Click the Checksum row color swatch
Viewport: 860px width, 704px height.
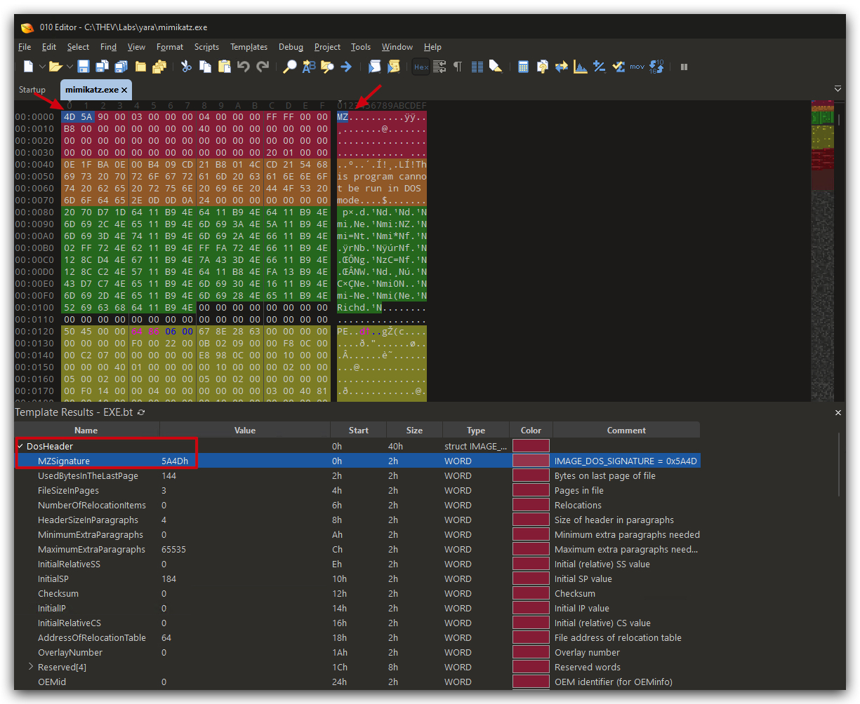[531, 593]
